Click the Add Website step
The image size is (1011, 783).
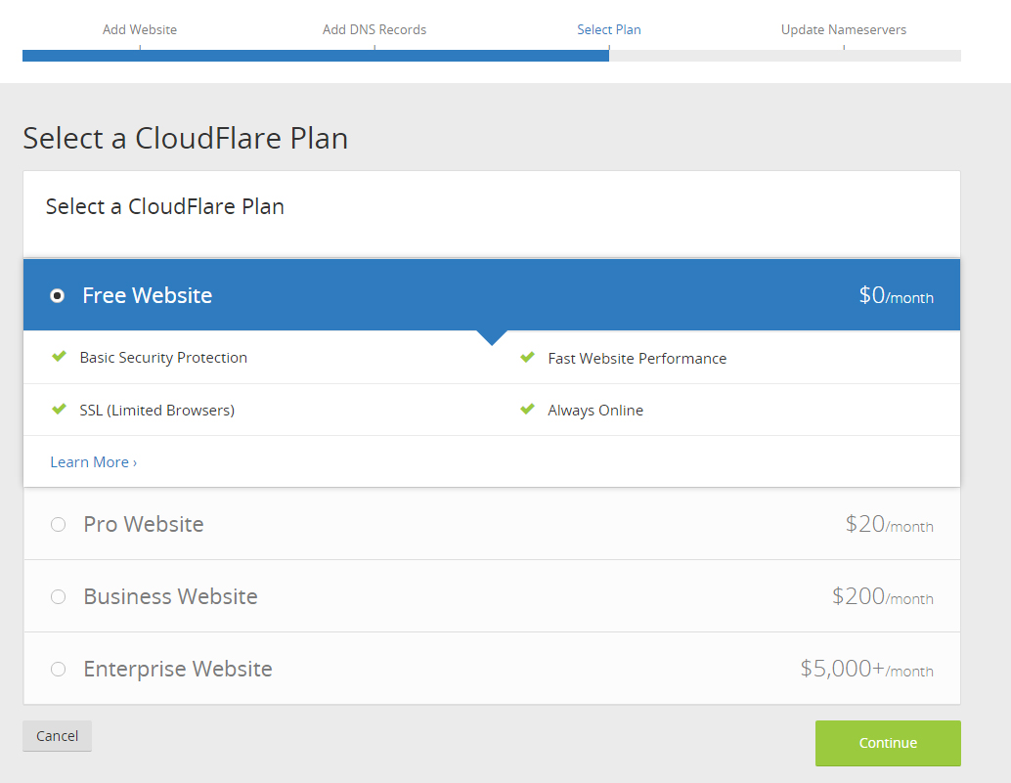pos(139,29)
